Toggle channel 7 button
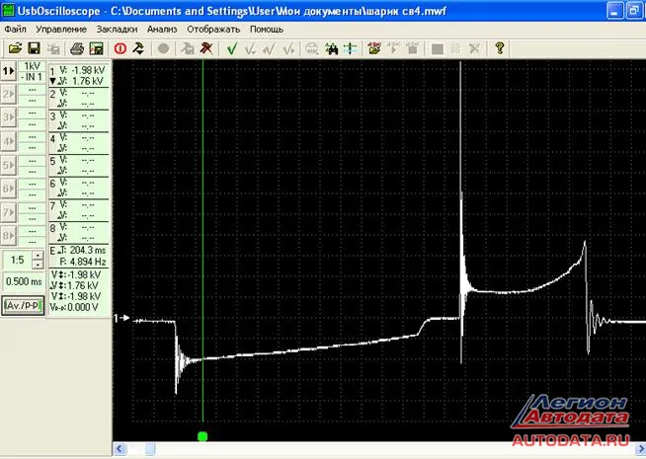This screenshot has width=646, height=459. pyautogui.click(x=8, y=212)
